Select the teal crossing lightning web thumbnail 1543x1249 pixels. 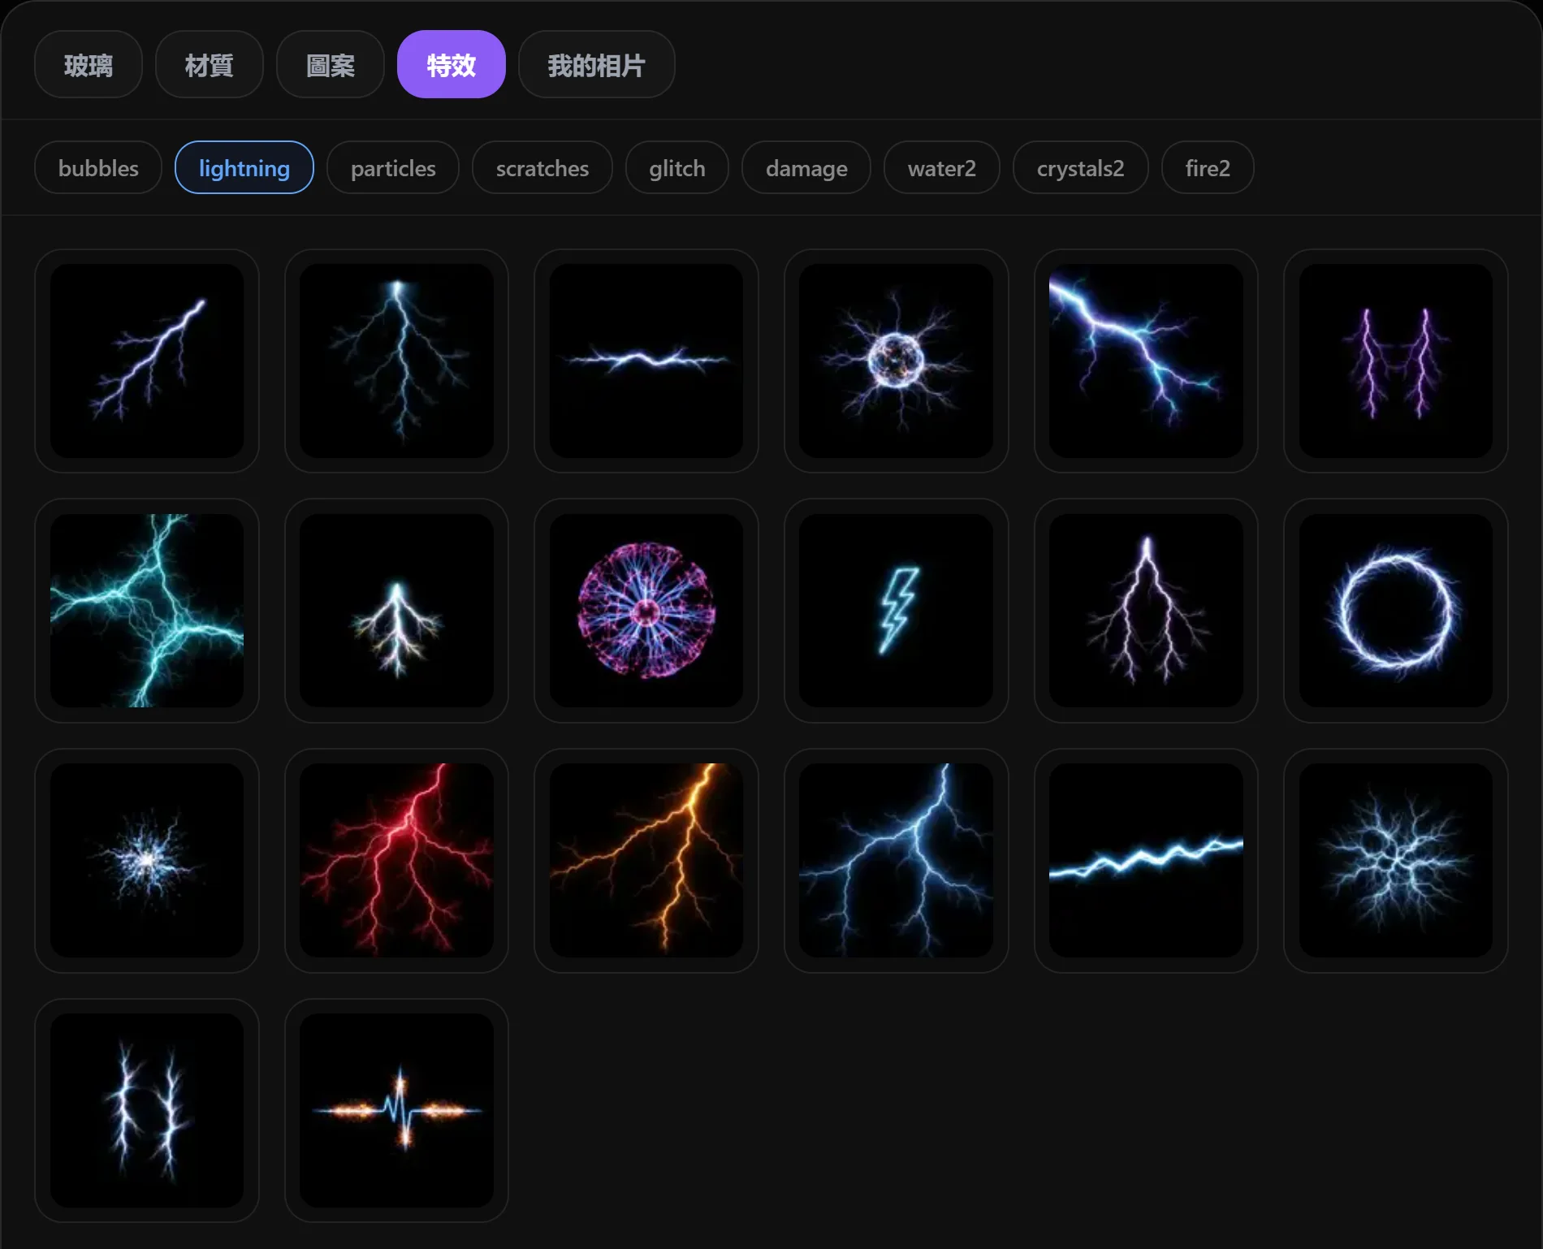147,611
